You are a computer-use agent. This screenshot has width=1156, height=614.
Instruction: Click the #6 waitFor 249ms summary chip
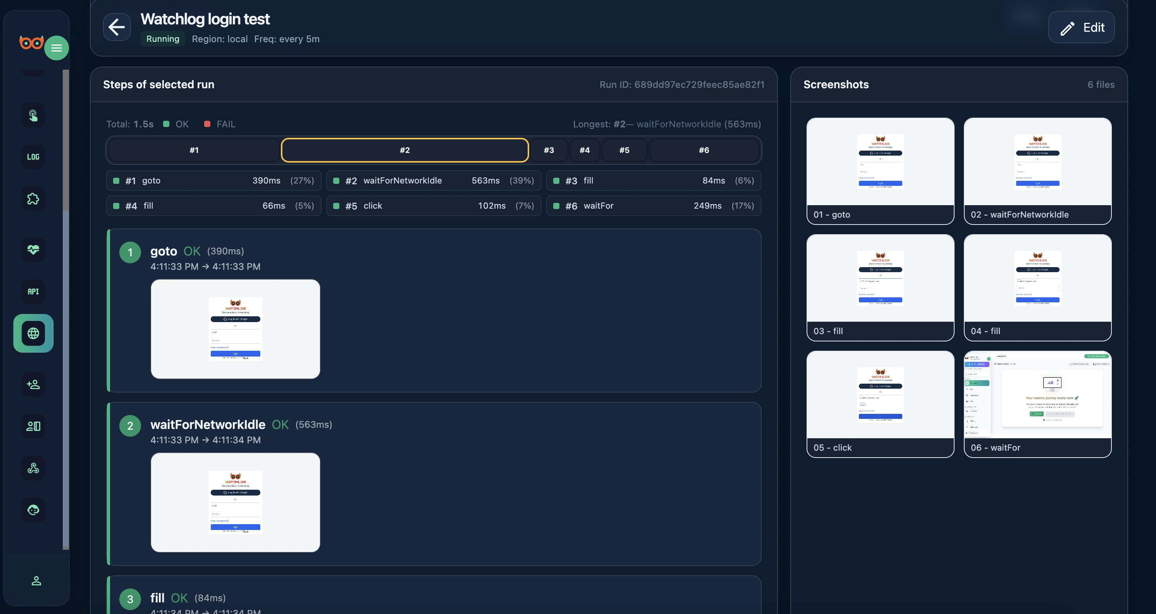[654, 206]
